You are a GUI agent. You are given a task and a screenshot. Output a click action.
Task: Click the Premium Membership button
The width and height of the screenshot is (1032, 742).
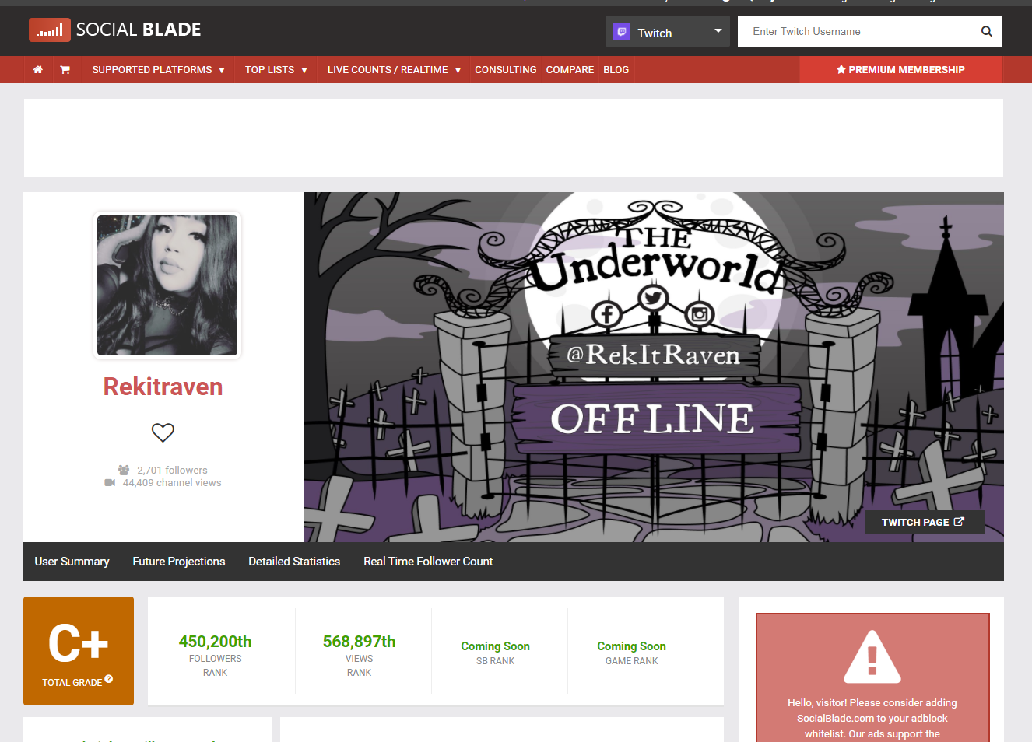(x=900, y=70)
